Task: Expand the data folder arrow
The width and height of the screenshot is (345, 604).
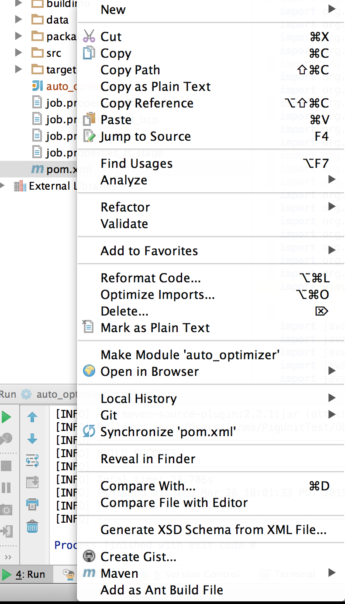Action: tap(18, 20)
